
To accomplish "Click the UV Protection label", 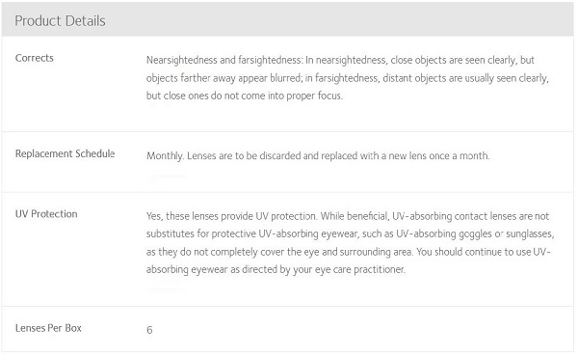I will (x=46, y=214).
